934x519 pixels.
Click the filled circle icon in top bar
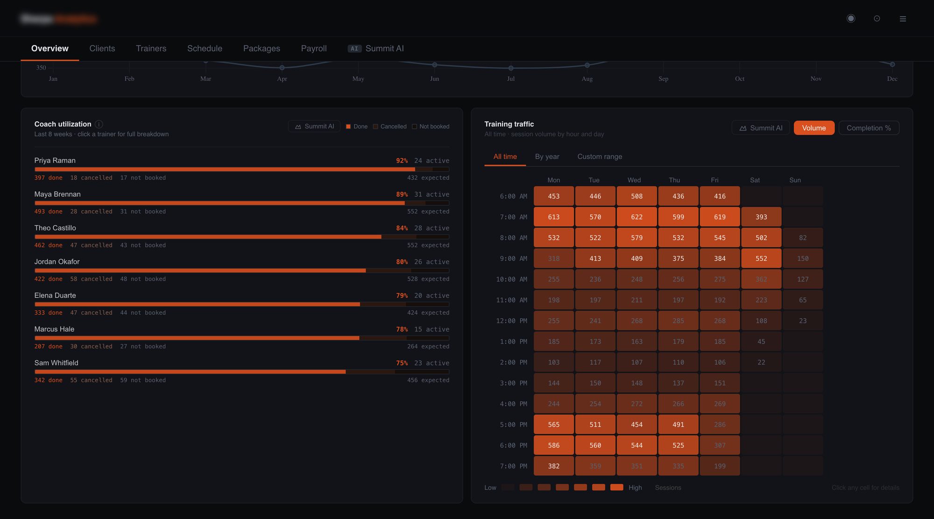(851, 19)
